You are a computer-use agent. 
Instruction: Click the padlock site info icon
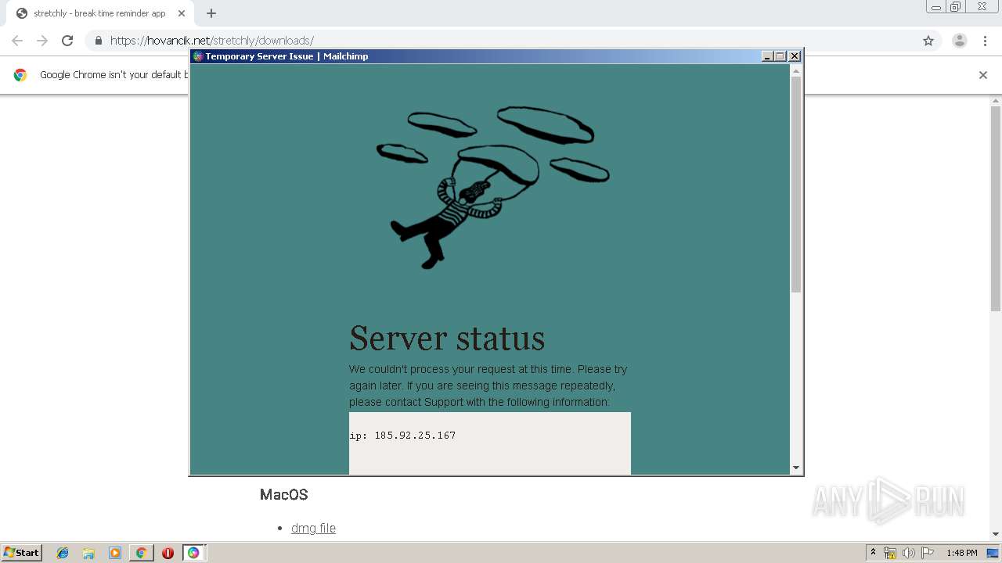pos(98,41)
